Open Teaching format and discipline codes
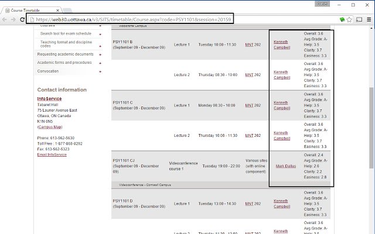The height and width of the screenshot is (234, 375). click(x=66, y=44)
